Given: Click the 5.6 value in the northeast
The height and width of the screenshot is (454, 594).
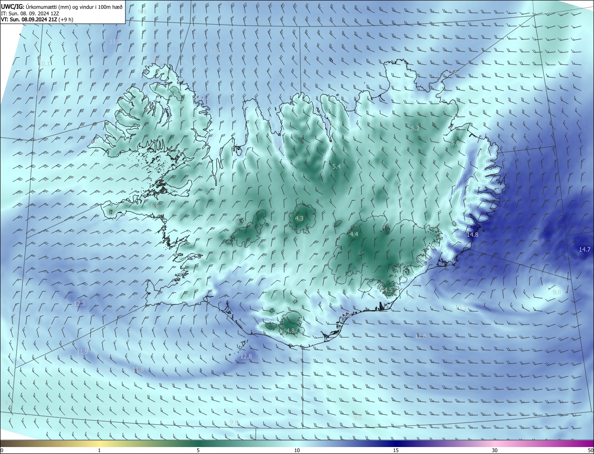Looking at the screenshot, I should [455, 143].
